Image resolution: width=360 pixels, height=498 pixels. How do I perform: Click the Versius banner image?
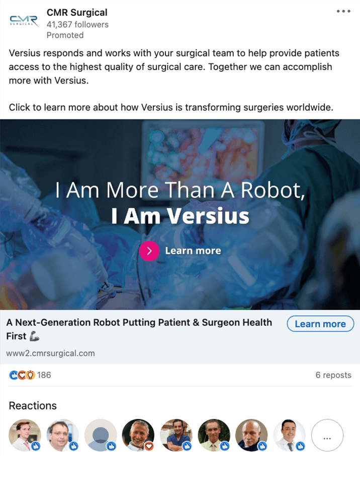click(180, 214)
